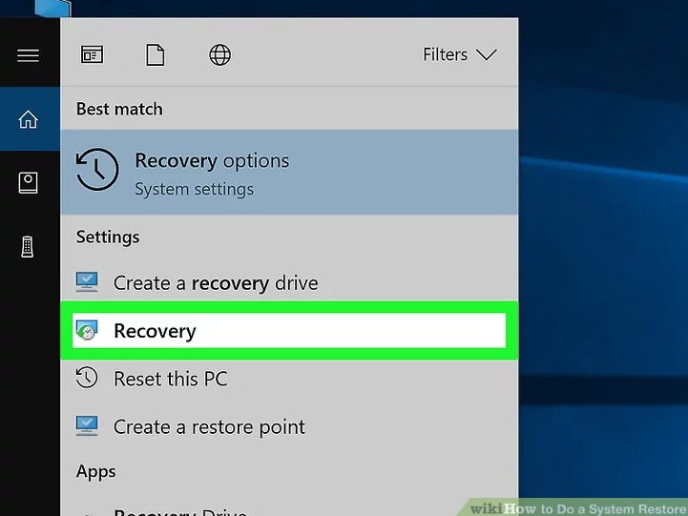Expand the Filters dropdown
This screenshot has width=688, height=516.
460,55
